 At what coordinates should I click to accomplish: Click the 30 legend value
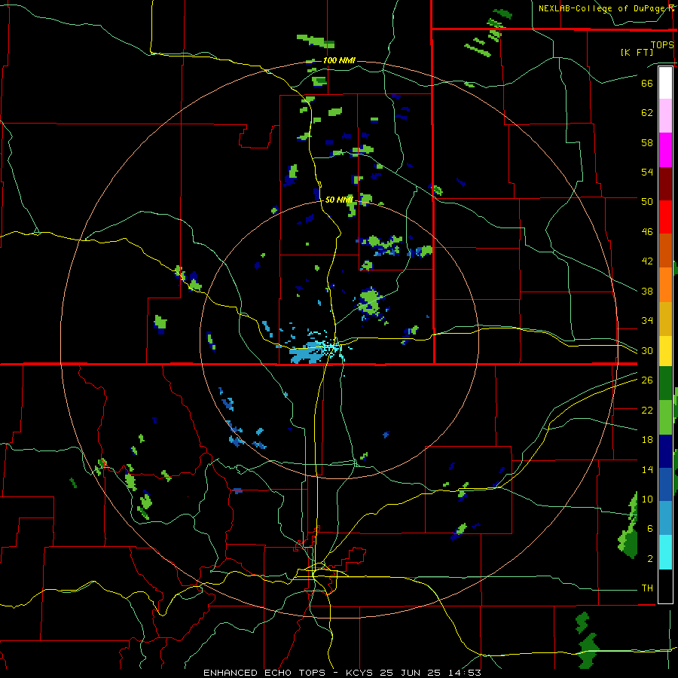click(647, 350)
